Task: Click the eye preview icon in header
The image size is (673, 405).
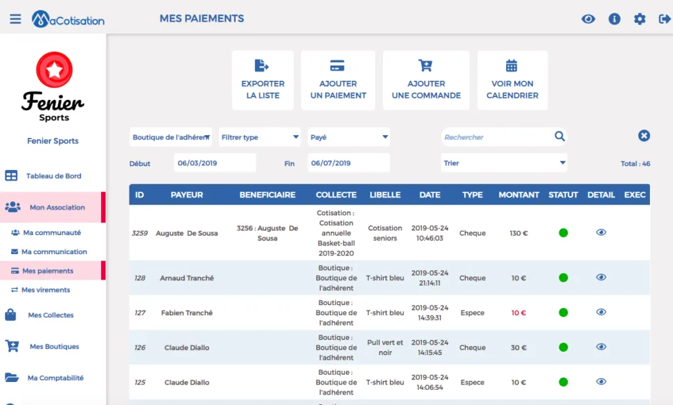Action: (x=588, y=19)
